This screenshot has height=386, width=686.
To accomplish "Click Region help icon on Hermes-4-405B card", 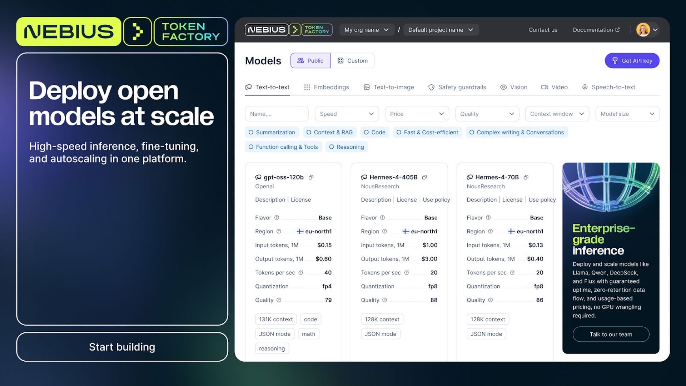I will click(x=384, y=232).
